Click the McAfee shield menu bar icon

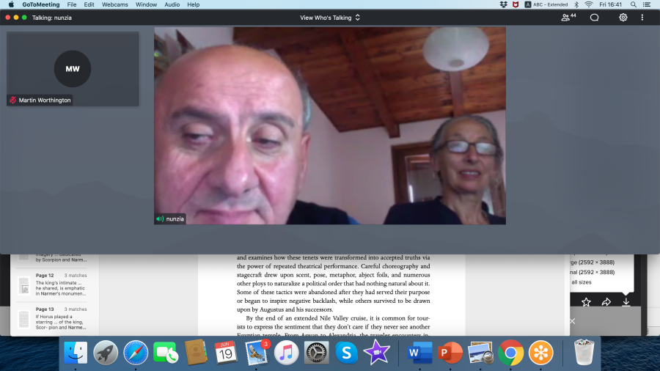(516, 4)
